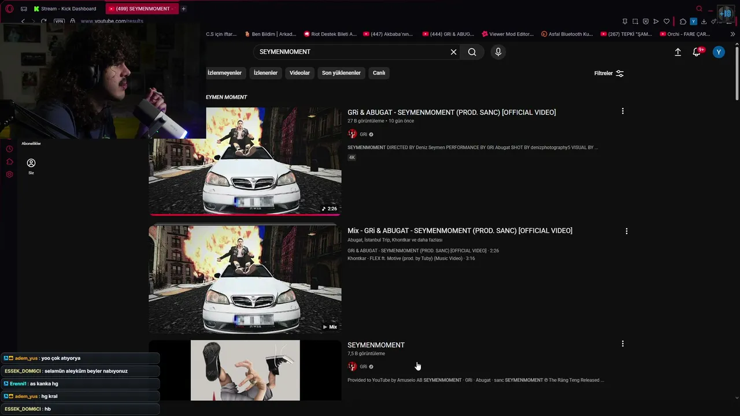Image resolution: width=740 pixels, height=416 pixels.
Task: Open the Opera sidebar extensions cube icon
Action: point(9,162)
